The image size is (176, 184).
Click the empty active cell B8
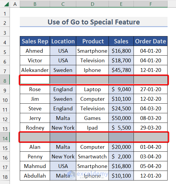click(x=35, y=80)
